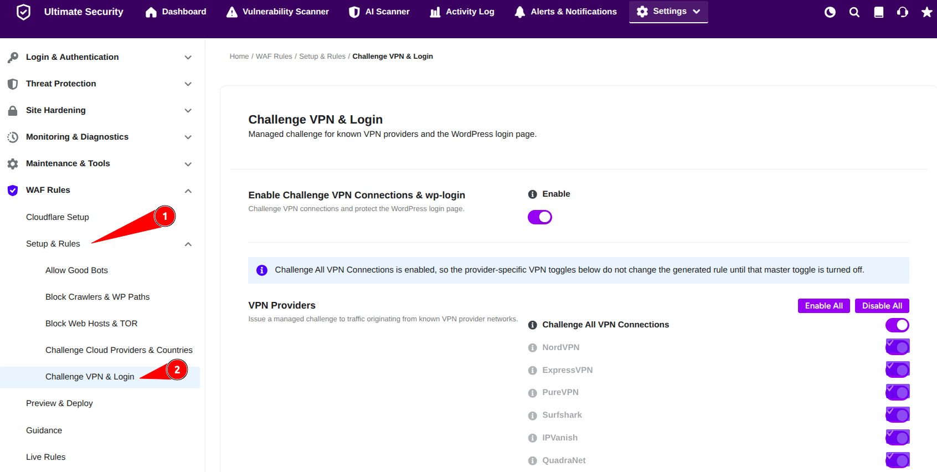Image resolution: width=937 pixels, height=472 pixels.
Task: Click the Maintenance & Tools gear icon
Action: (x=13, y=163)
